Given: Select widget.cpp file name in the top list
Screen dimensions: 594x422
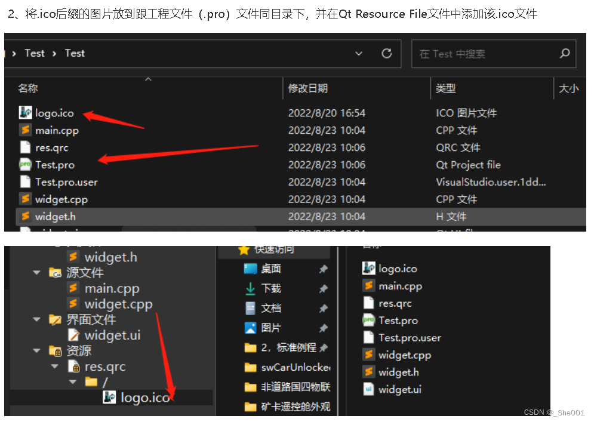Looking at the screenshot, I should point(61,199).
